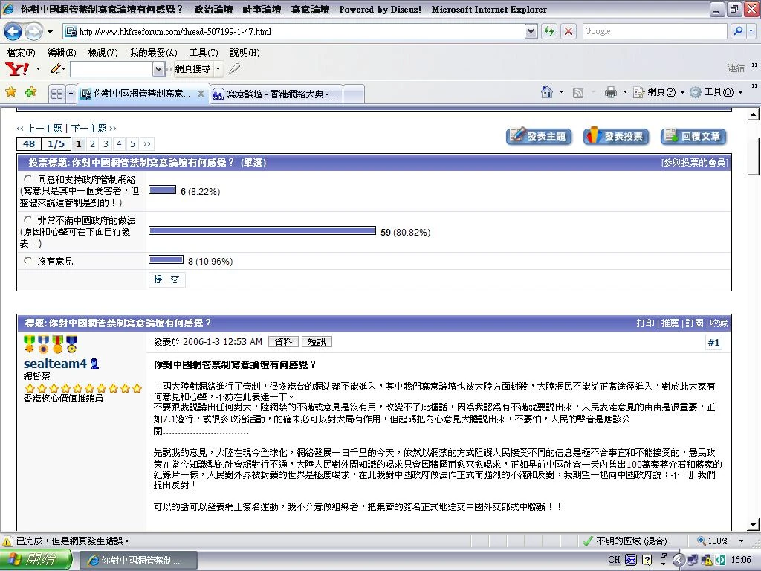Click the Refresh page icon
The image size is (761, 571).
coord(549,31)
